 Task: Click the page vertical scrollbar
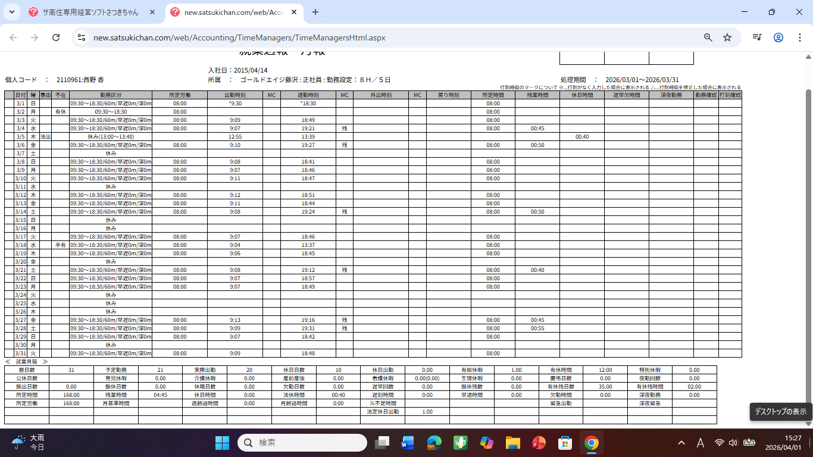[808, 238]
